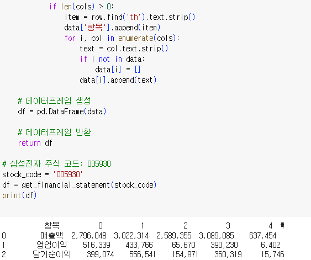The image size is (311, 260).
Task: Click the column header '3' in output
Action: pyautogui.click(x=228, y=226)
